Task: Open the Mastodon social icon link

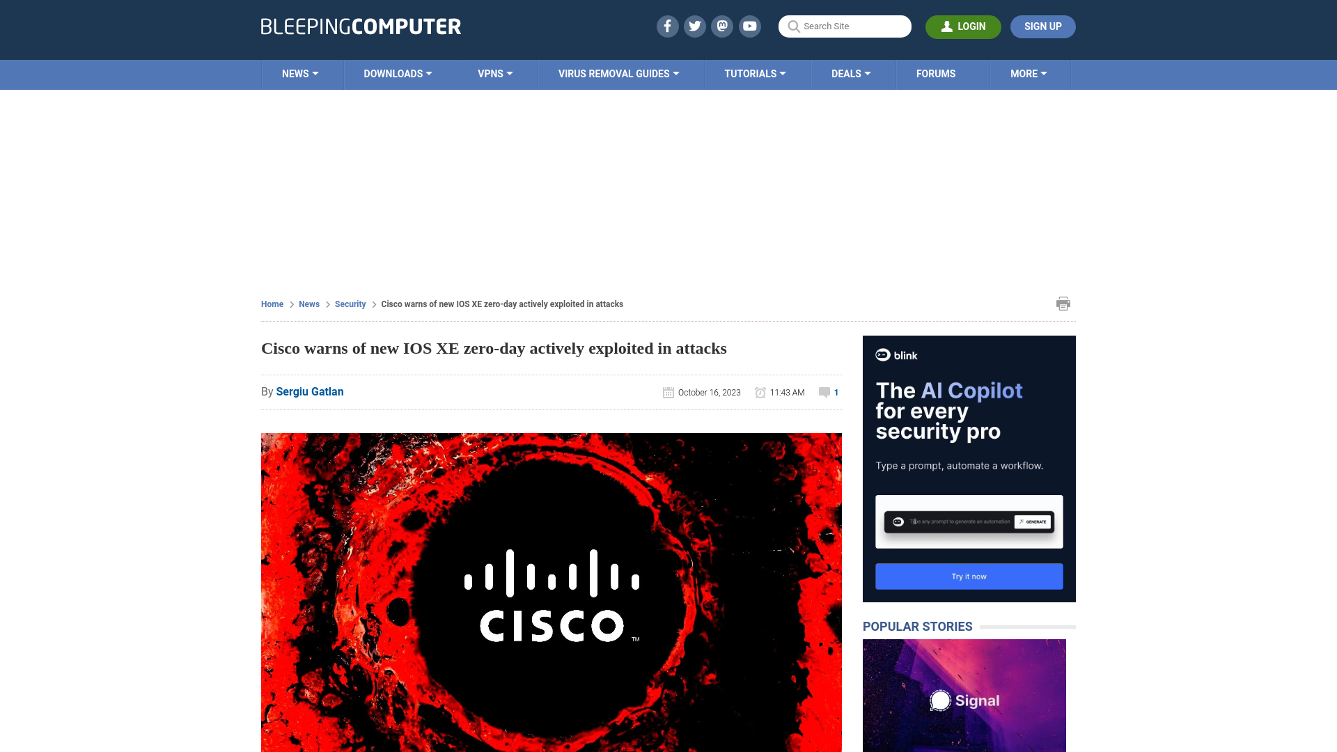Action: point(723,26)
